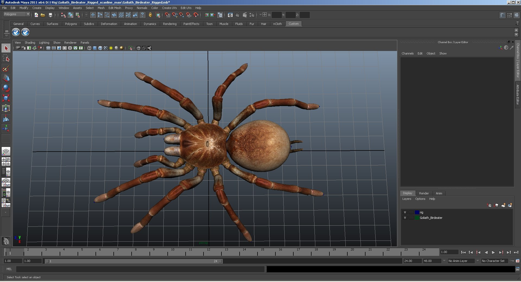Viewport: 521px width, 282px height.
Task: Click the blue color swatch of the rig layer
Action: pos(417,212)
